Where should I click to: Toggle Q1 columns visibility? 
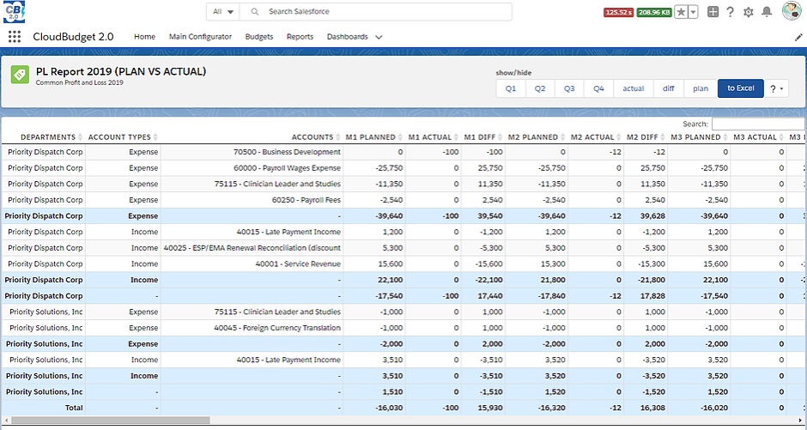(511, 88)
